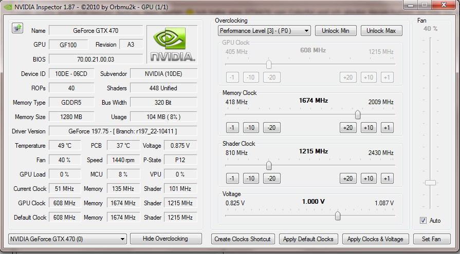Screen dimensions: 460x254
Task: Click the Voltage slider thumb
Action: pyautogui.click(x=338, y=216)
